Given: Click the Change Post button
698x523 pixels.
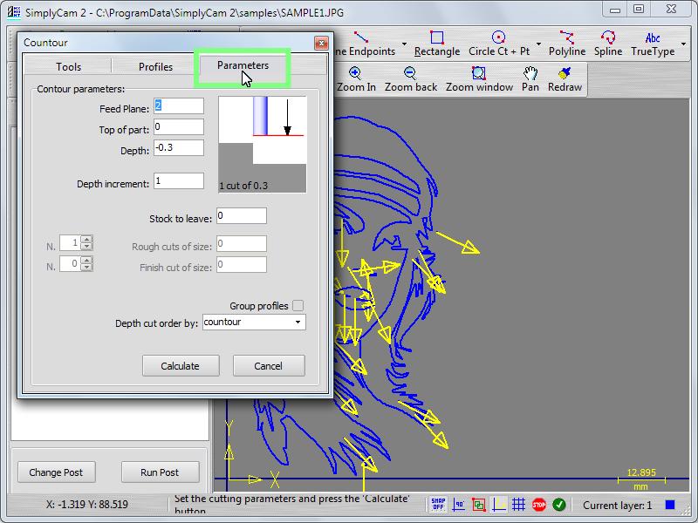Looking at the screenshot, I should tap(56, 472).
